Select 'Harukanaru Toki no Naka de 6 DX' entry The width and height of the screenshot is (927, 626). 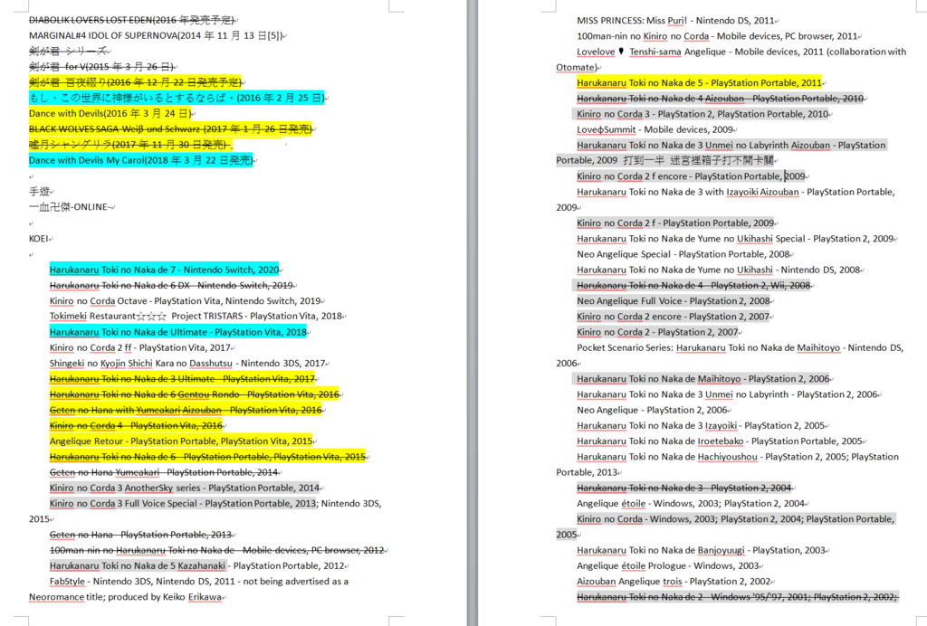[x=171, y=285]
